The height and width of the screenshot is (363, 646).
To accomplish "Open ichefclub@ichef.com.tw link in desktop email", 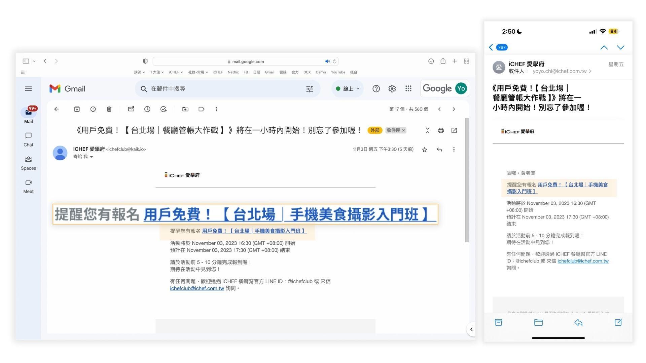I will pos(197,288).
